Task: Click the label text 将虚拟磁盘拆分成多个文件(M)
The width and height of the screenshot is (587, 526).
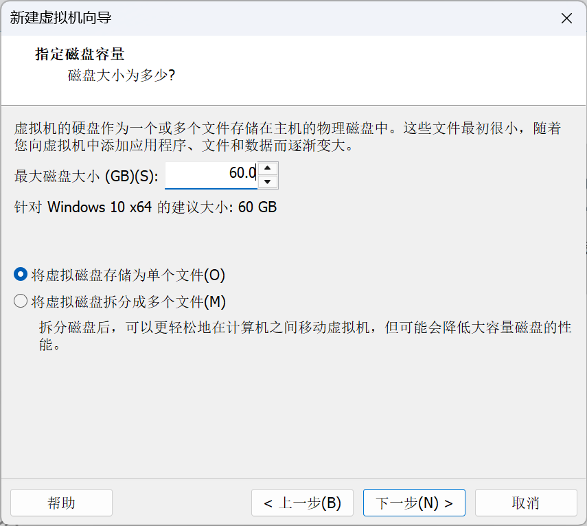Action: [128, 301]
